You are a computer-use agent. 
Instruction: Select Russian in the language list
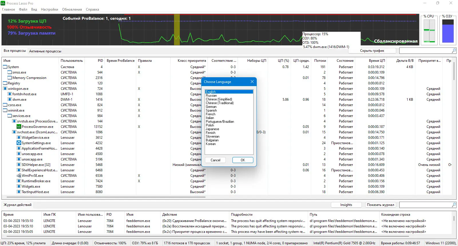pyautogui.click(x=211, y=96)
